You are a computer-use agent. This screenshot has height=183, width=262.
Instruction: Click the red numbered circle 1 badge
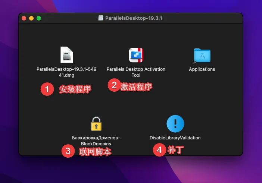point(47,89)
